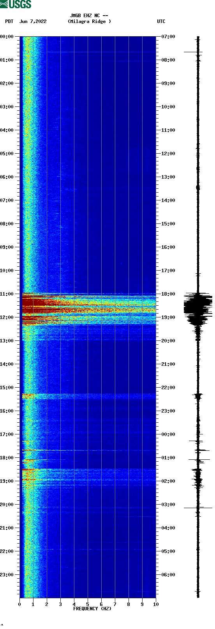Click the USGS logo
This screenshot has width=215, height=629.
pyautogui.click(x=16, y=4)
